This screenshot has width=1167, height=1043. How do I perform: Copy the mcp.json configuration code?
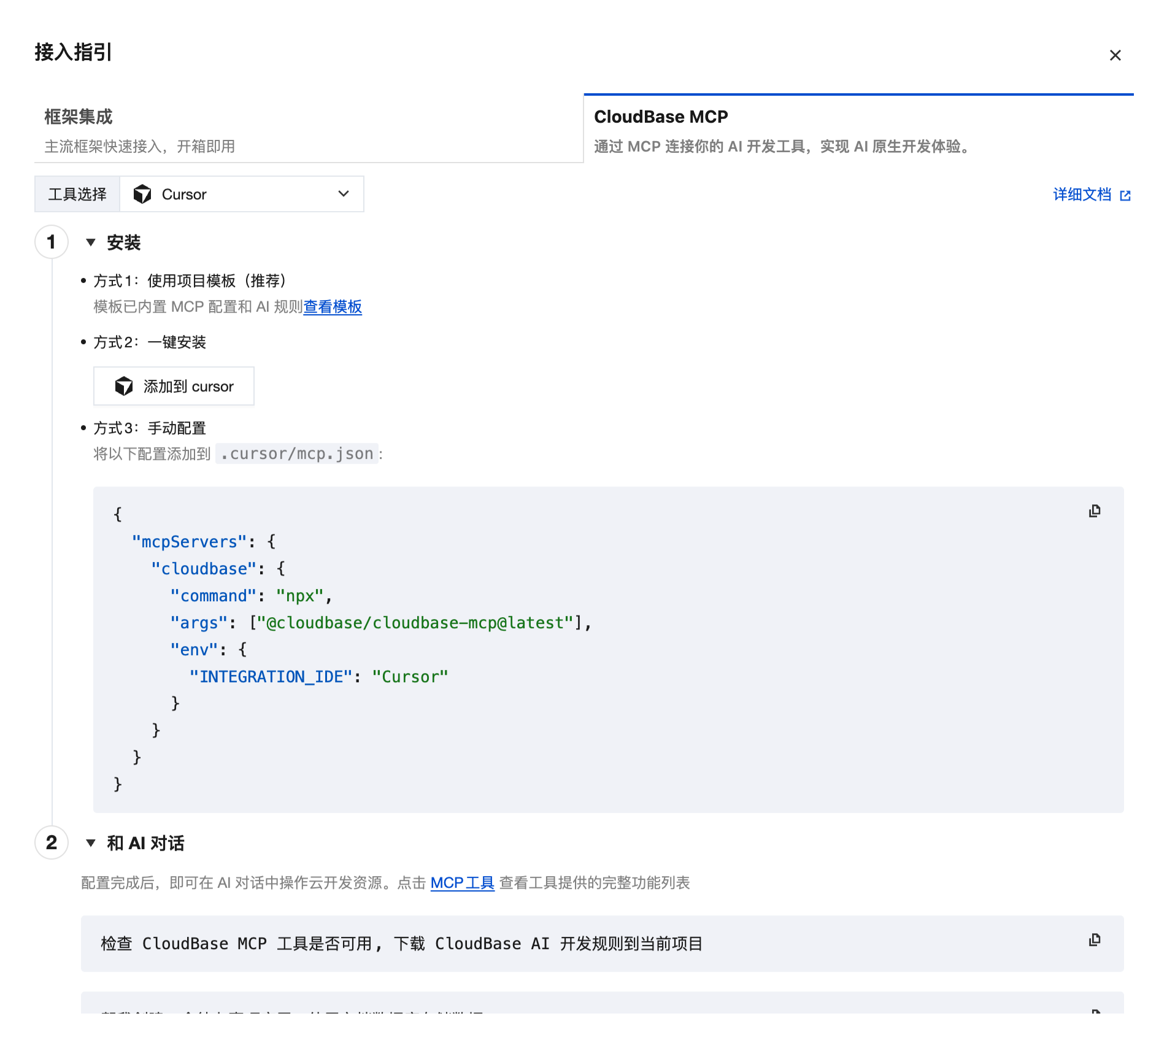click(x=1095, y=511)
